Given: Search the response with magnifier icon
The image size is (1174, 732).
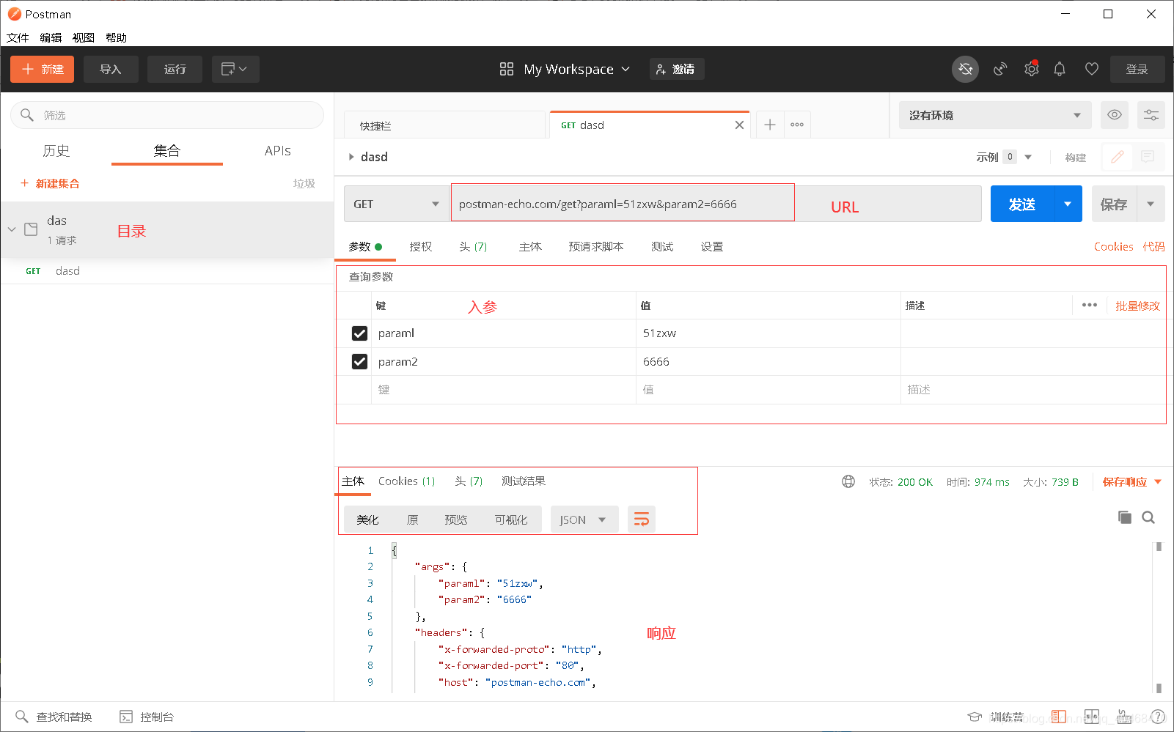Looking at the screenshot, I should [x=1148, y=517].
